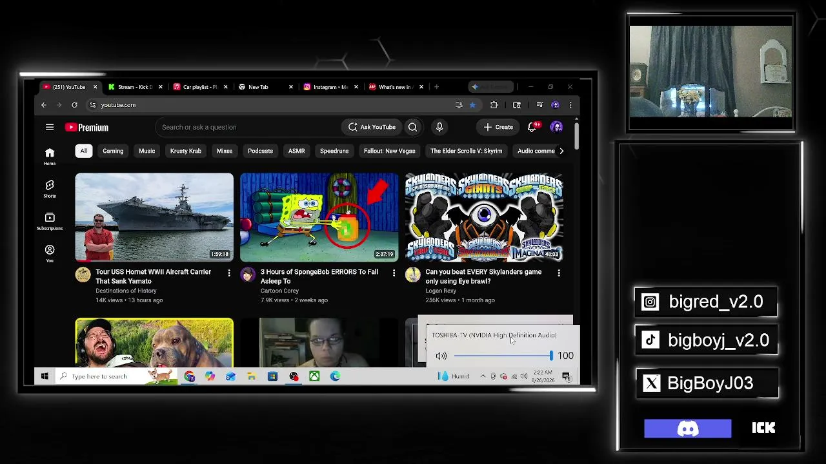The image size is (826, 464).
Task: Select the Speedruns category chip
Action: click(x=334, y=151)
